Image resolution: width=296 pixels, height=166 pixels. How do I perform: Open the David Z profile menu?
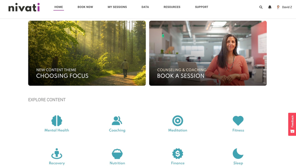coord(284,7)
